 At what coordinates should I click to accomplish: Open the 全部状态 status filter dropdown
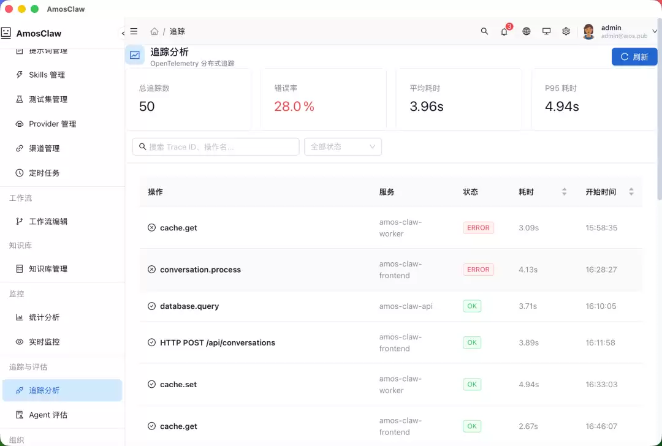[x=343, y=146]
